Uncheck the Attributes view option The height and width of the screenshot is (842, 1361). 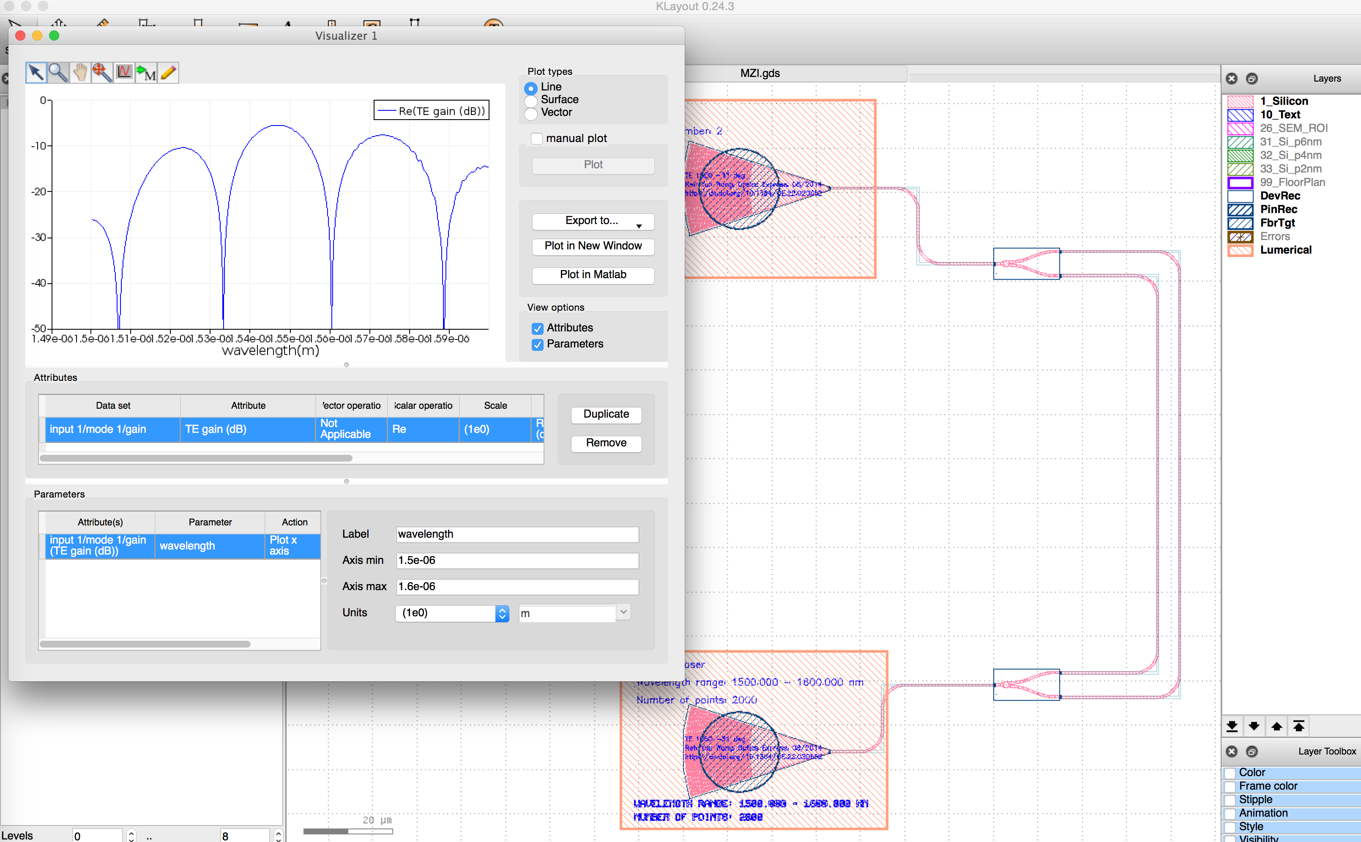(x=537, y=328)
